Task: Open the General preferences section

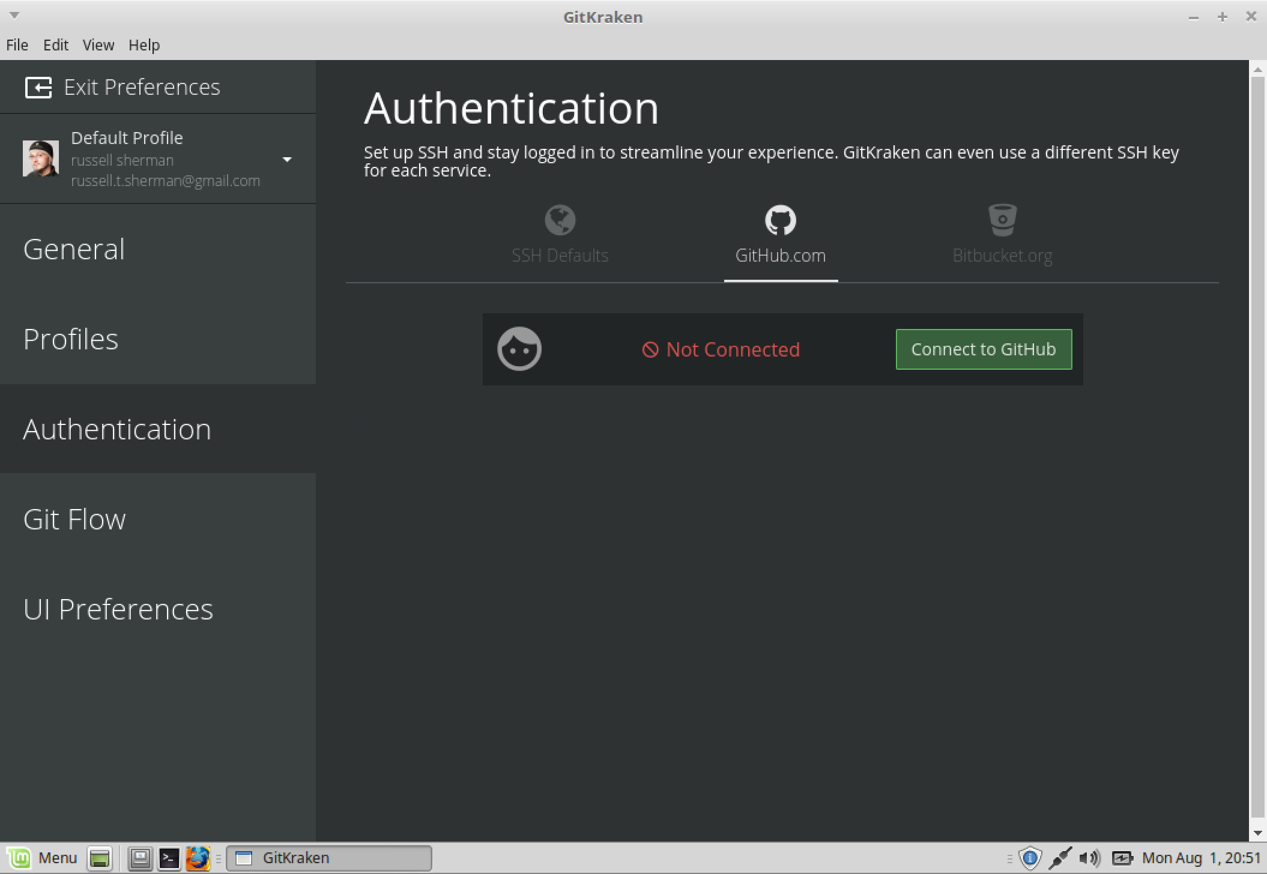Action: (x=158, y=249)
